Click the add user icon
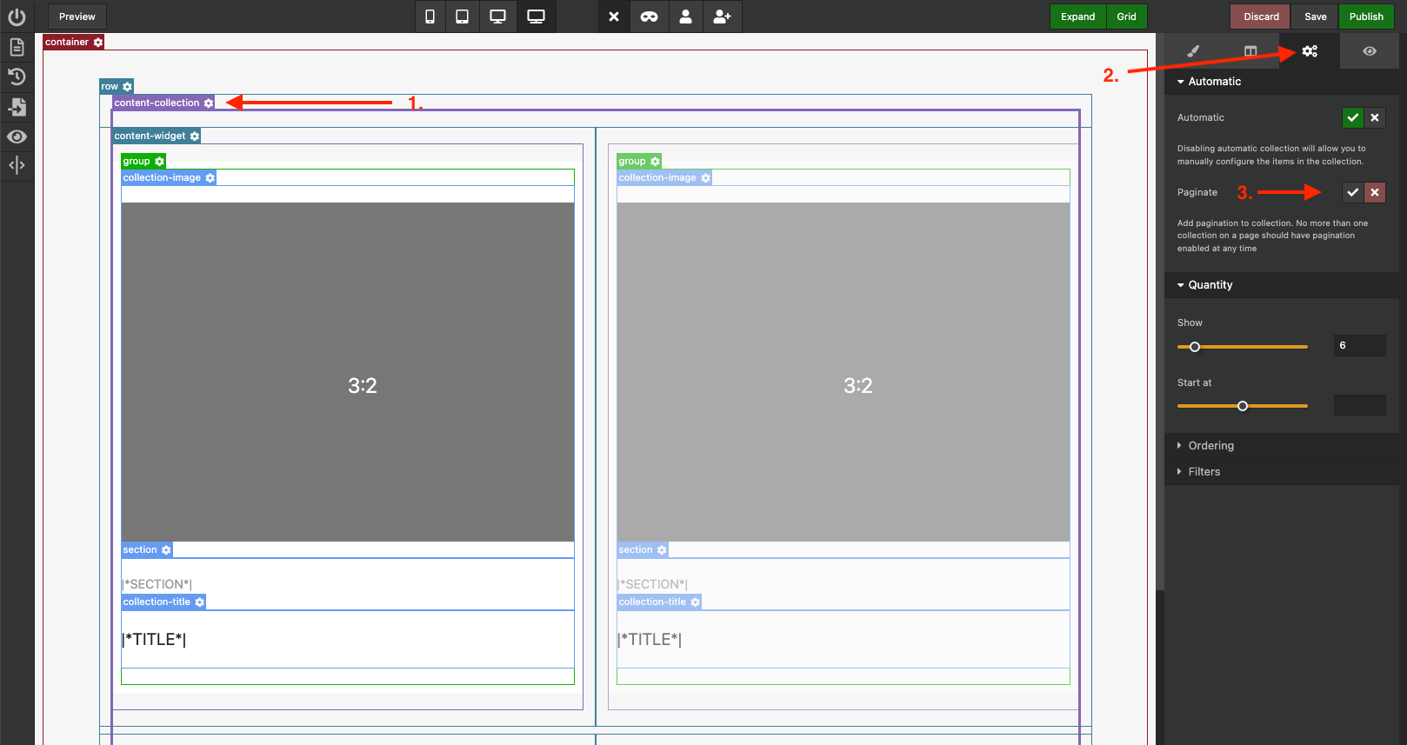 pyautogui.click(x=722, y=17)
